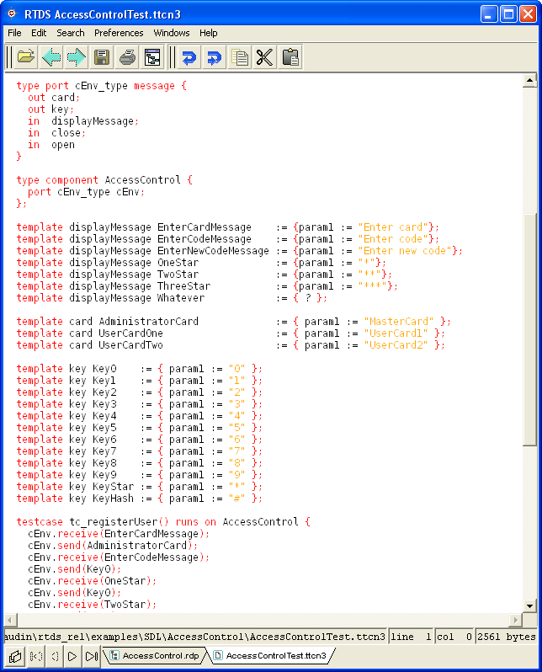
Task: Save the file with the floppy disk icon
Action: (102, 57)
